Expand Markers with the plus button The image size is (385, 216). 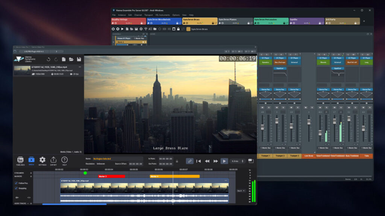click(31, 176)
